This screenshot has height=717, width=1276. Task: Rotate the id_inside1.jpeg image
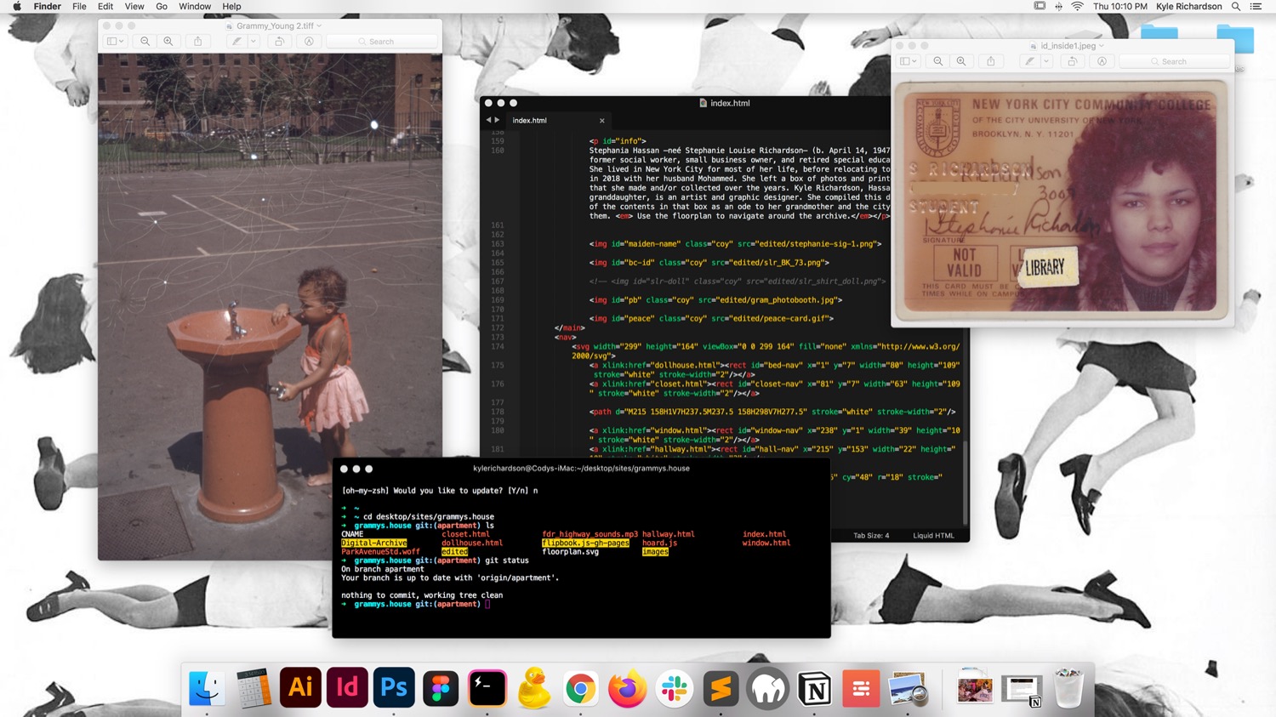(x=1072, y=61)
